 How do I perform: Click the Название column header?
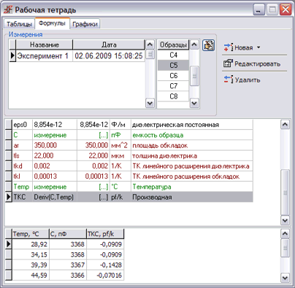[45, 44]
